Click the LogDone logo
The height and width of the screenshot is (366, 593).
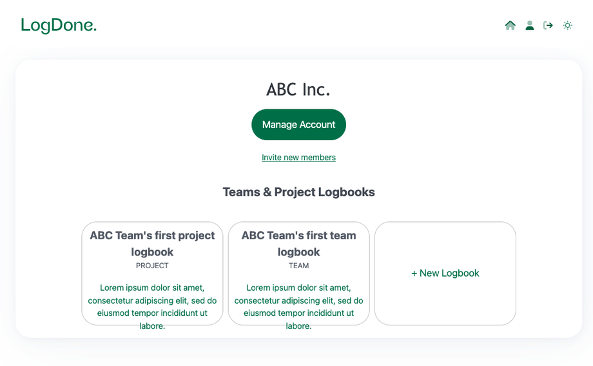pos(59,26)
